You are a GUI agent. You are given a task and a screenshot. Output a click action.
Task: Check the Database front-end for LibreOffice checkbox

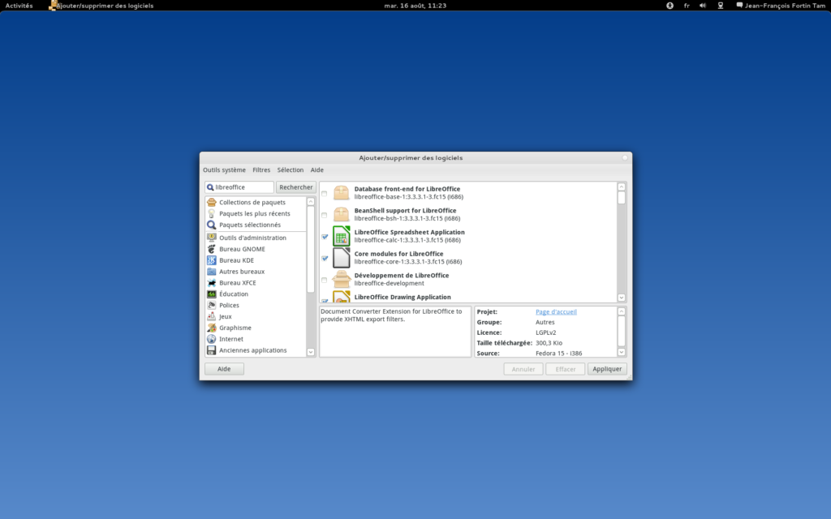(325, 193)
